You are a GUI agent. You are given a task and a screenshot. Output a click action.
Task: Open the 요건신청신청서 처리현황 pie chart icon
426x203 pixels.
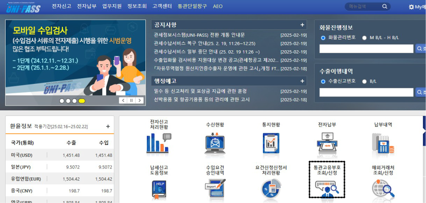pyautogui.click(x=271, y=189)
